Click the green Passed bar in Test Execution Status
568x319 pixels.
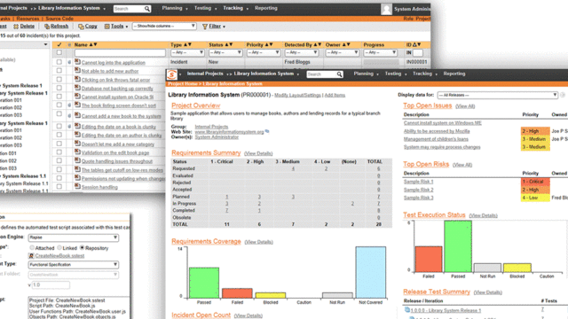point(458,246)
